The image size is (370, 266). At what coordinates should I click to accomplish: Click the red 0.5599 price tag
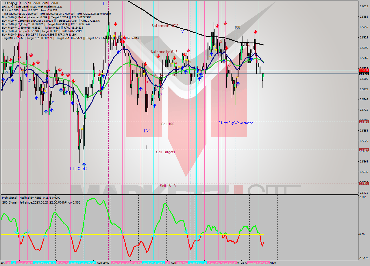coord(364,149)
